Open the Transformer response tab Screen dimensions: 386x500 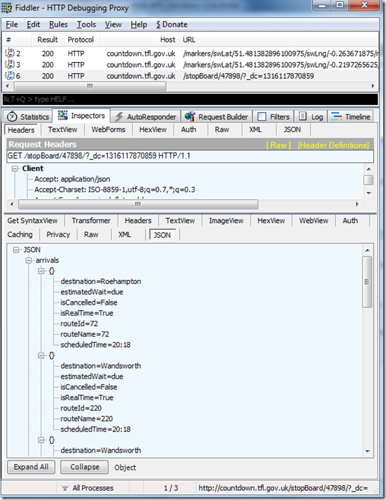pos(91,221)
